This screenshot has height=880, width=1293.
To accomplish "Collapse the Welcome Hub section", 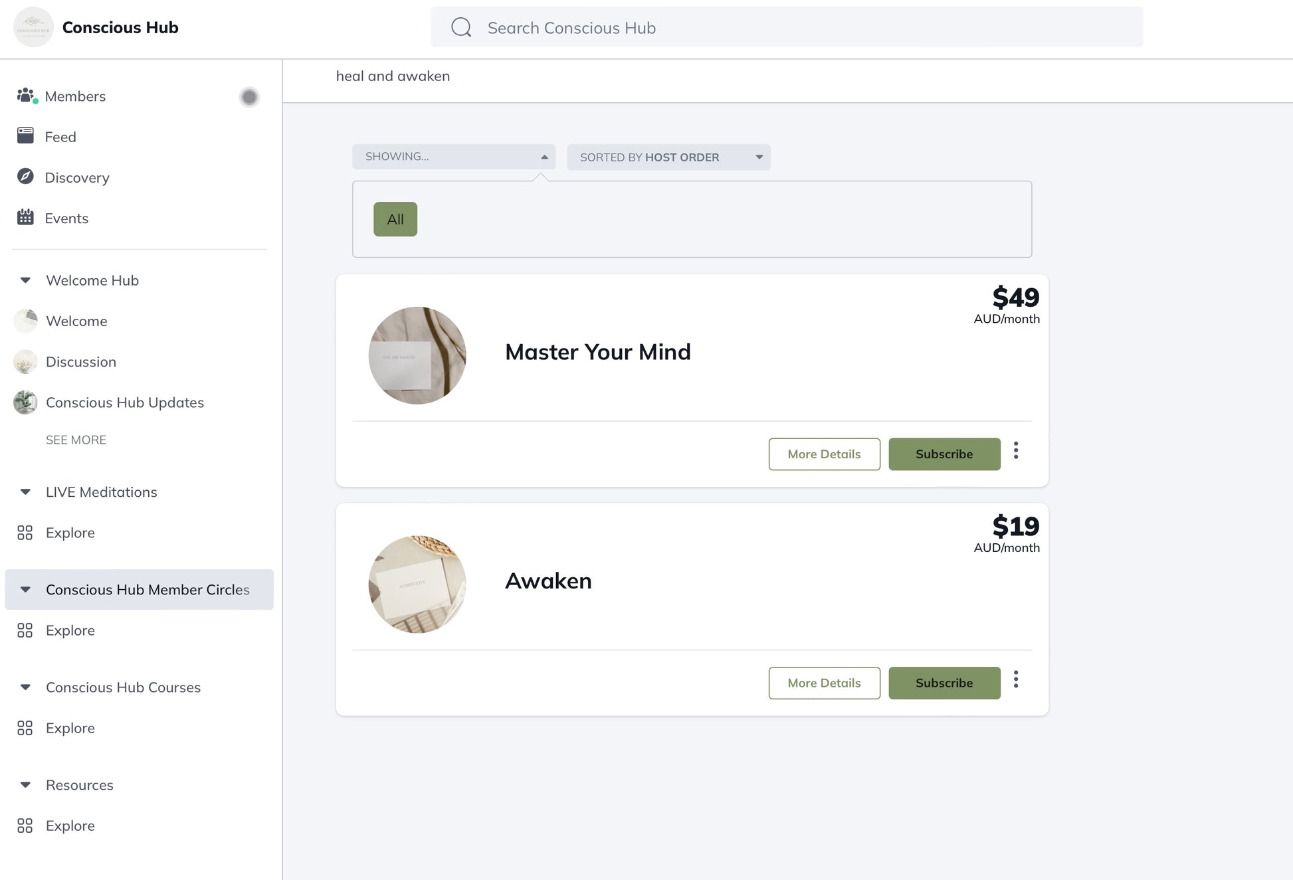I will [25, 280].
